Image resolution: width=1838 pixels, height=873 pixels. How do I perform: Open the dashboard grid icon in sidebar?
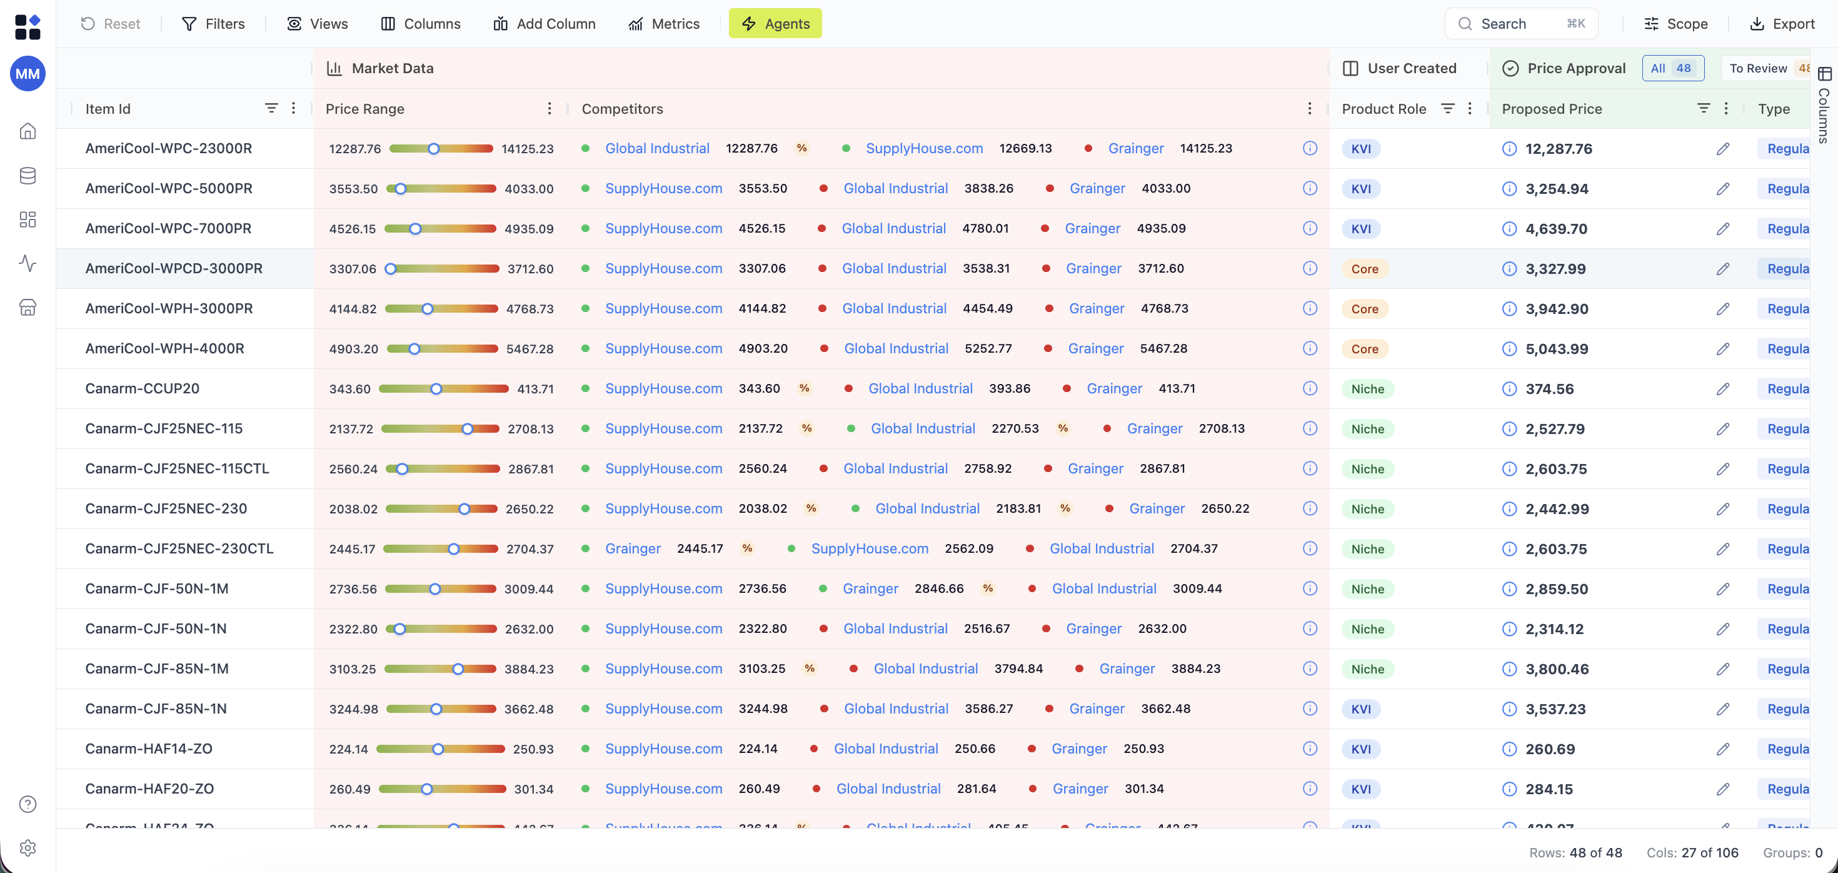coord(28,219)
